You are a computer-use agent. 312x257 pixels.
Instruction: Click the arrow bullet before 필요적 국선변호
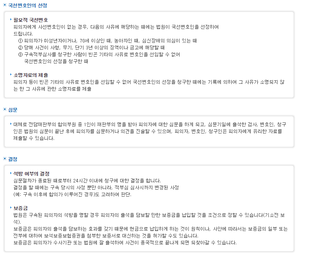[11, 19]
